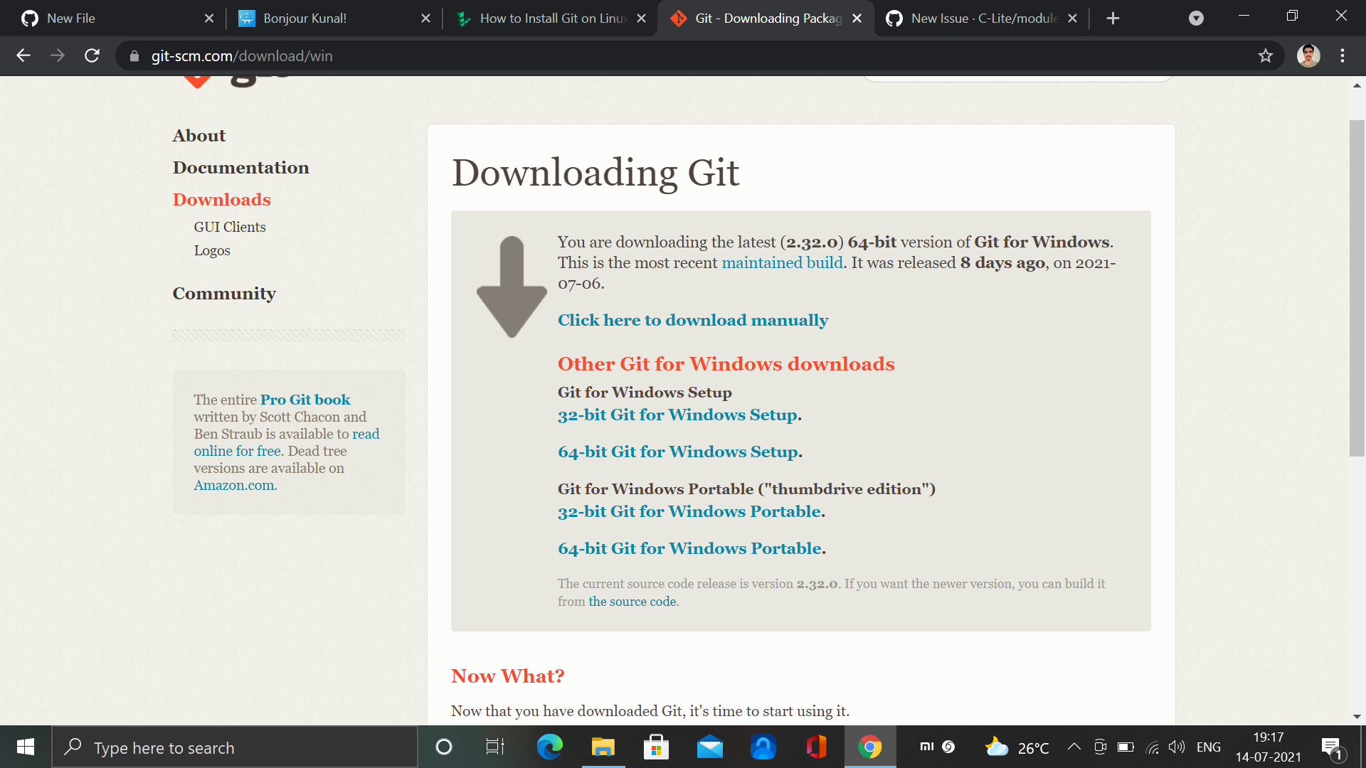Open Documentation in the sidebar menu
Viewport: 1366px width, 768px height.
click(x=240, y=168)
